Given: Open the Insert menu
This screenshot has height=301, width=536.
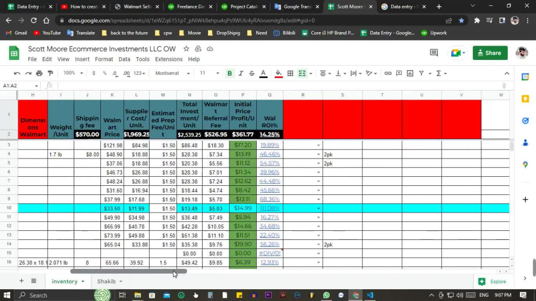Looking at the screenshot, I should (x=82, y=59).
